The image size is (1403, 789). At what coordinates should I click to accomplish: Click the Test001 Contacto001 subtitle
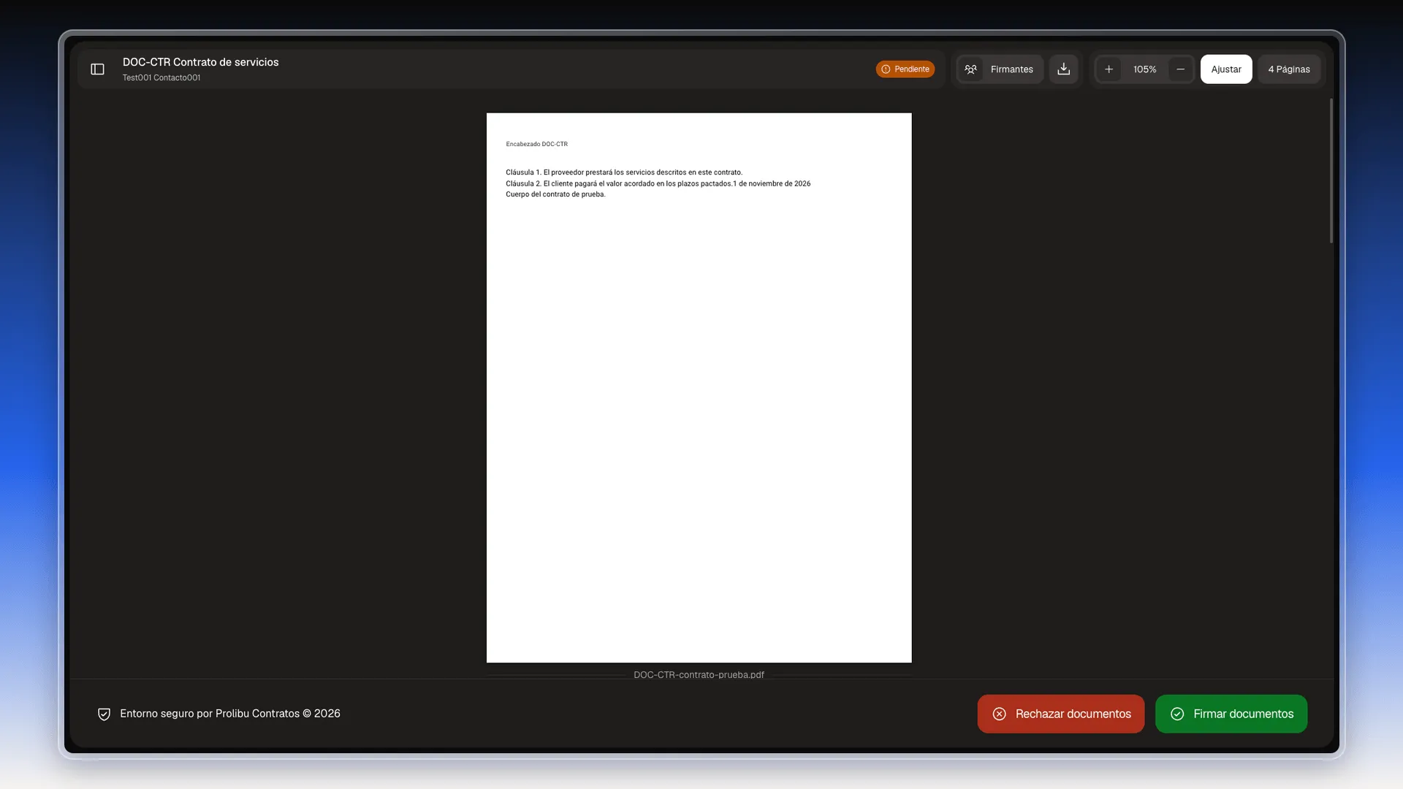[x=161, y=77]
